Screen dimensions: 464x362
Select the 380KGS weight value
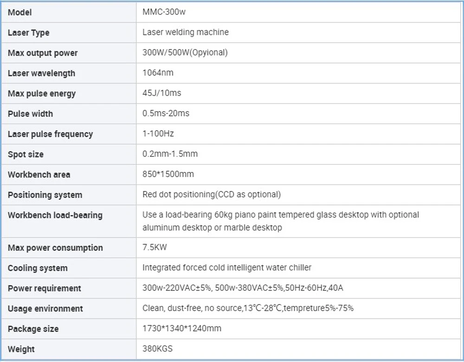pyautogui.click(x=157, y=349)
